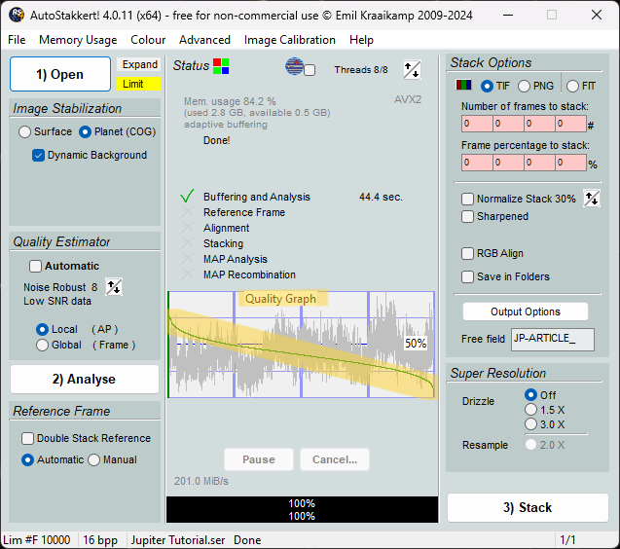
Task: Click the RGB Status color squares icon
Action: (x=221, y=66)
